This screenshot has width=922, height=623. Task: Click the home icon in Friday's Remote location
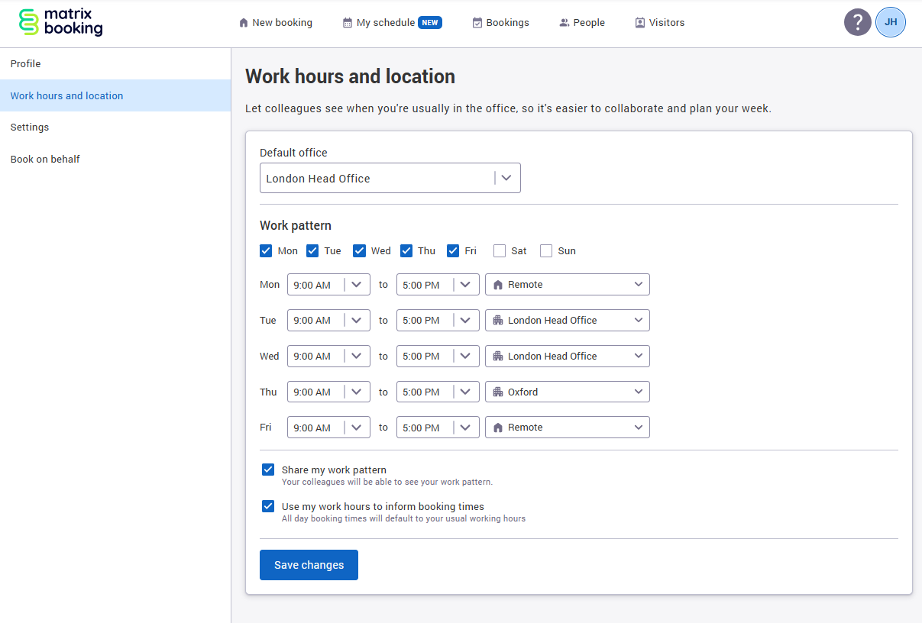click(498, 428)
